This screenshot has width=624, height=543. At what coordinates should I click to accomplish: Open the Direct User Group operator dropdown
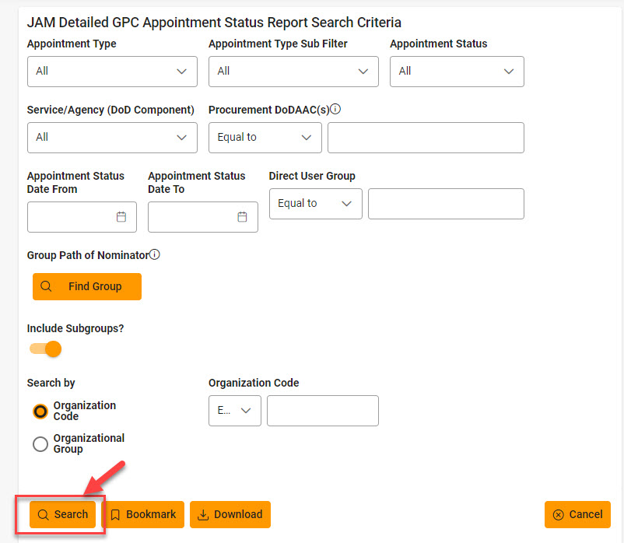[x=315, y=204]
